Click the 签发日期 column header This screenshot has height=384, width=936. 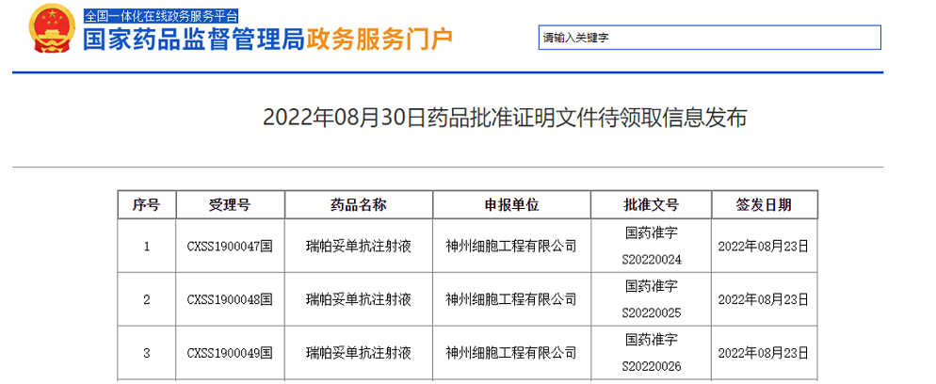click(x=764, y=205)
